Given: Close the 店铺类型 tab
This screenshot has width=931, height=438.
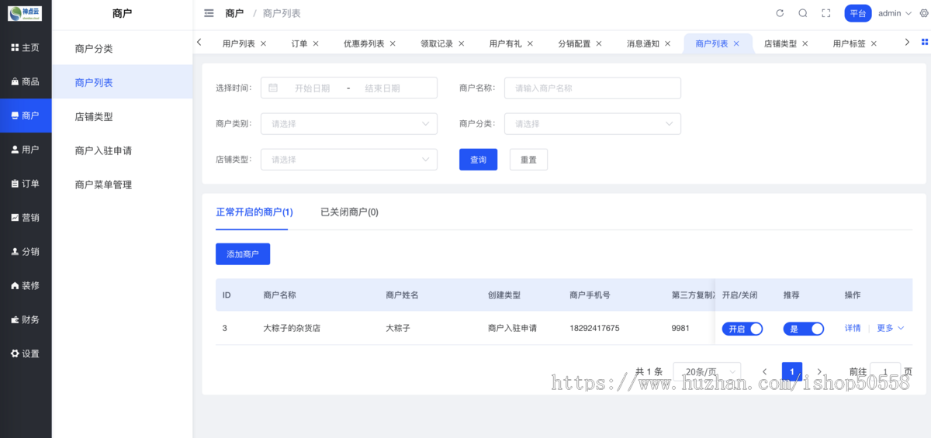Looking at the screenshot, I should tap(805, 44).
